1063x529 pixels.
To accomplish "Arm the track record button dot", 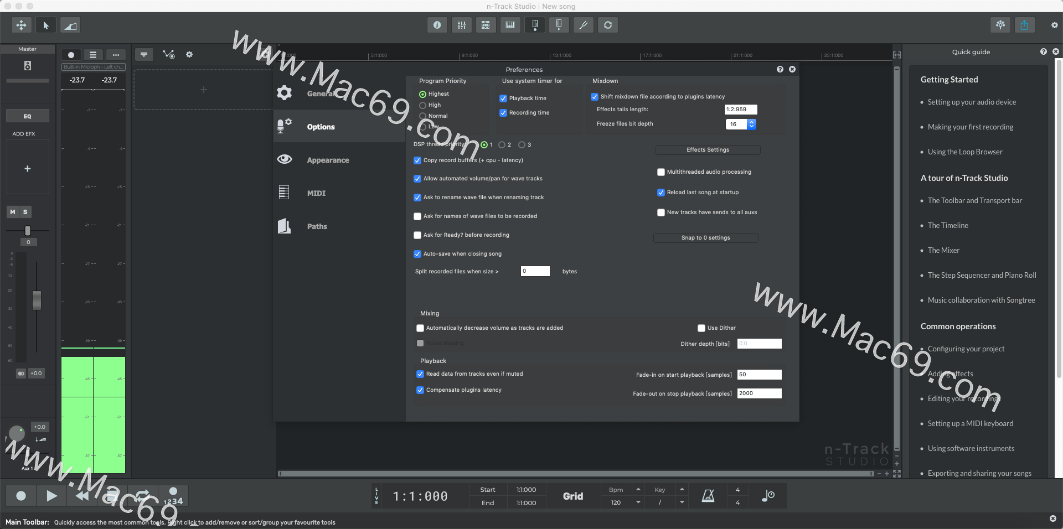I will [x=71, y=55].
